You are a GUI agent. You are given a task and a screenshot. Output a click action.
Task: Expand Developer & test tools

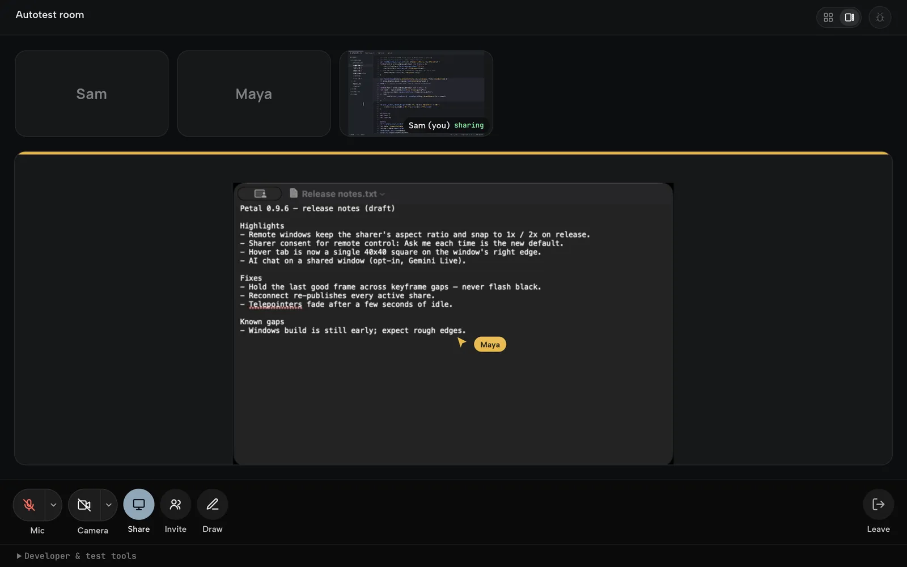click(x=77, y=556)
